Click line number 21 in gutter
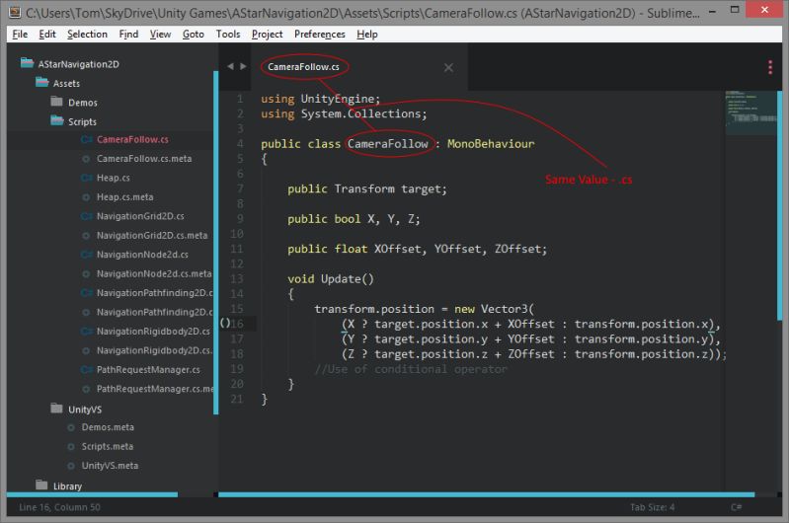This screenshot has height=523, width=789. [x=237, y=399]
